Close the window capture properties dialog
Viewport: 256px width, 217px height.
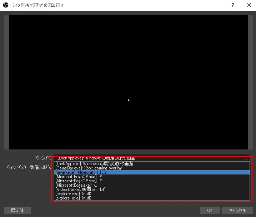click(x=249, y=5)
